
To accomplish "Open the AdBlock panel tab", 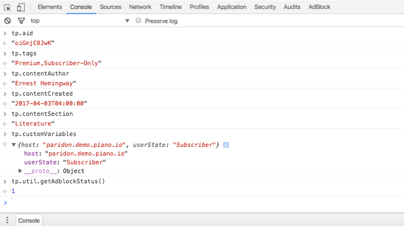I will point(319,7).
